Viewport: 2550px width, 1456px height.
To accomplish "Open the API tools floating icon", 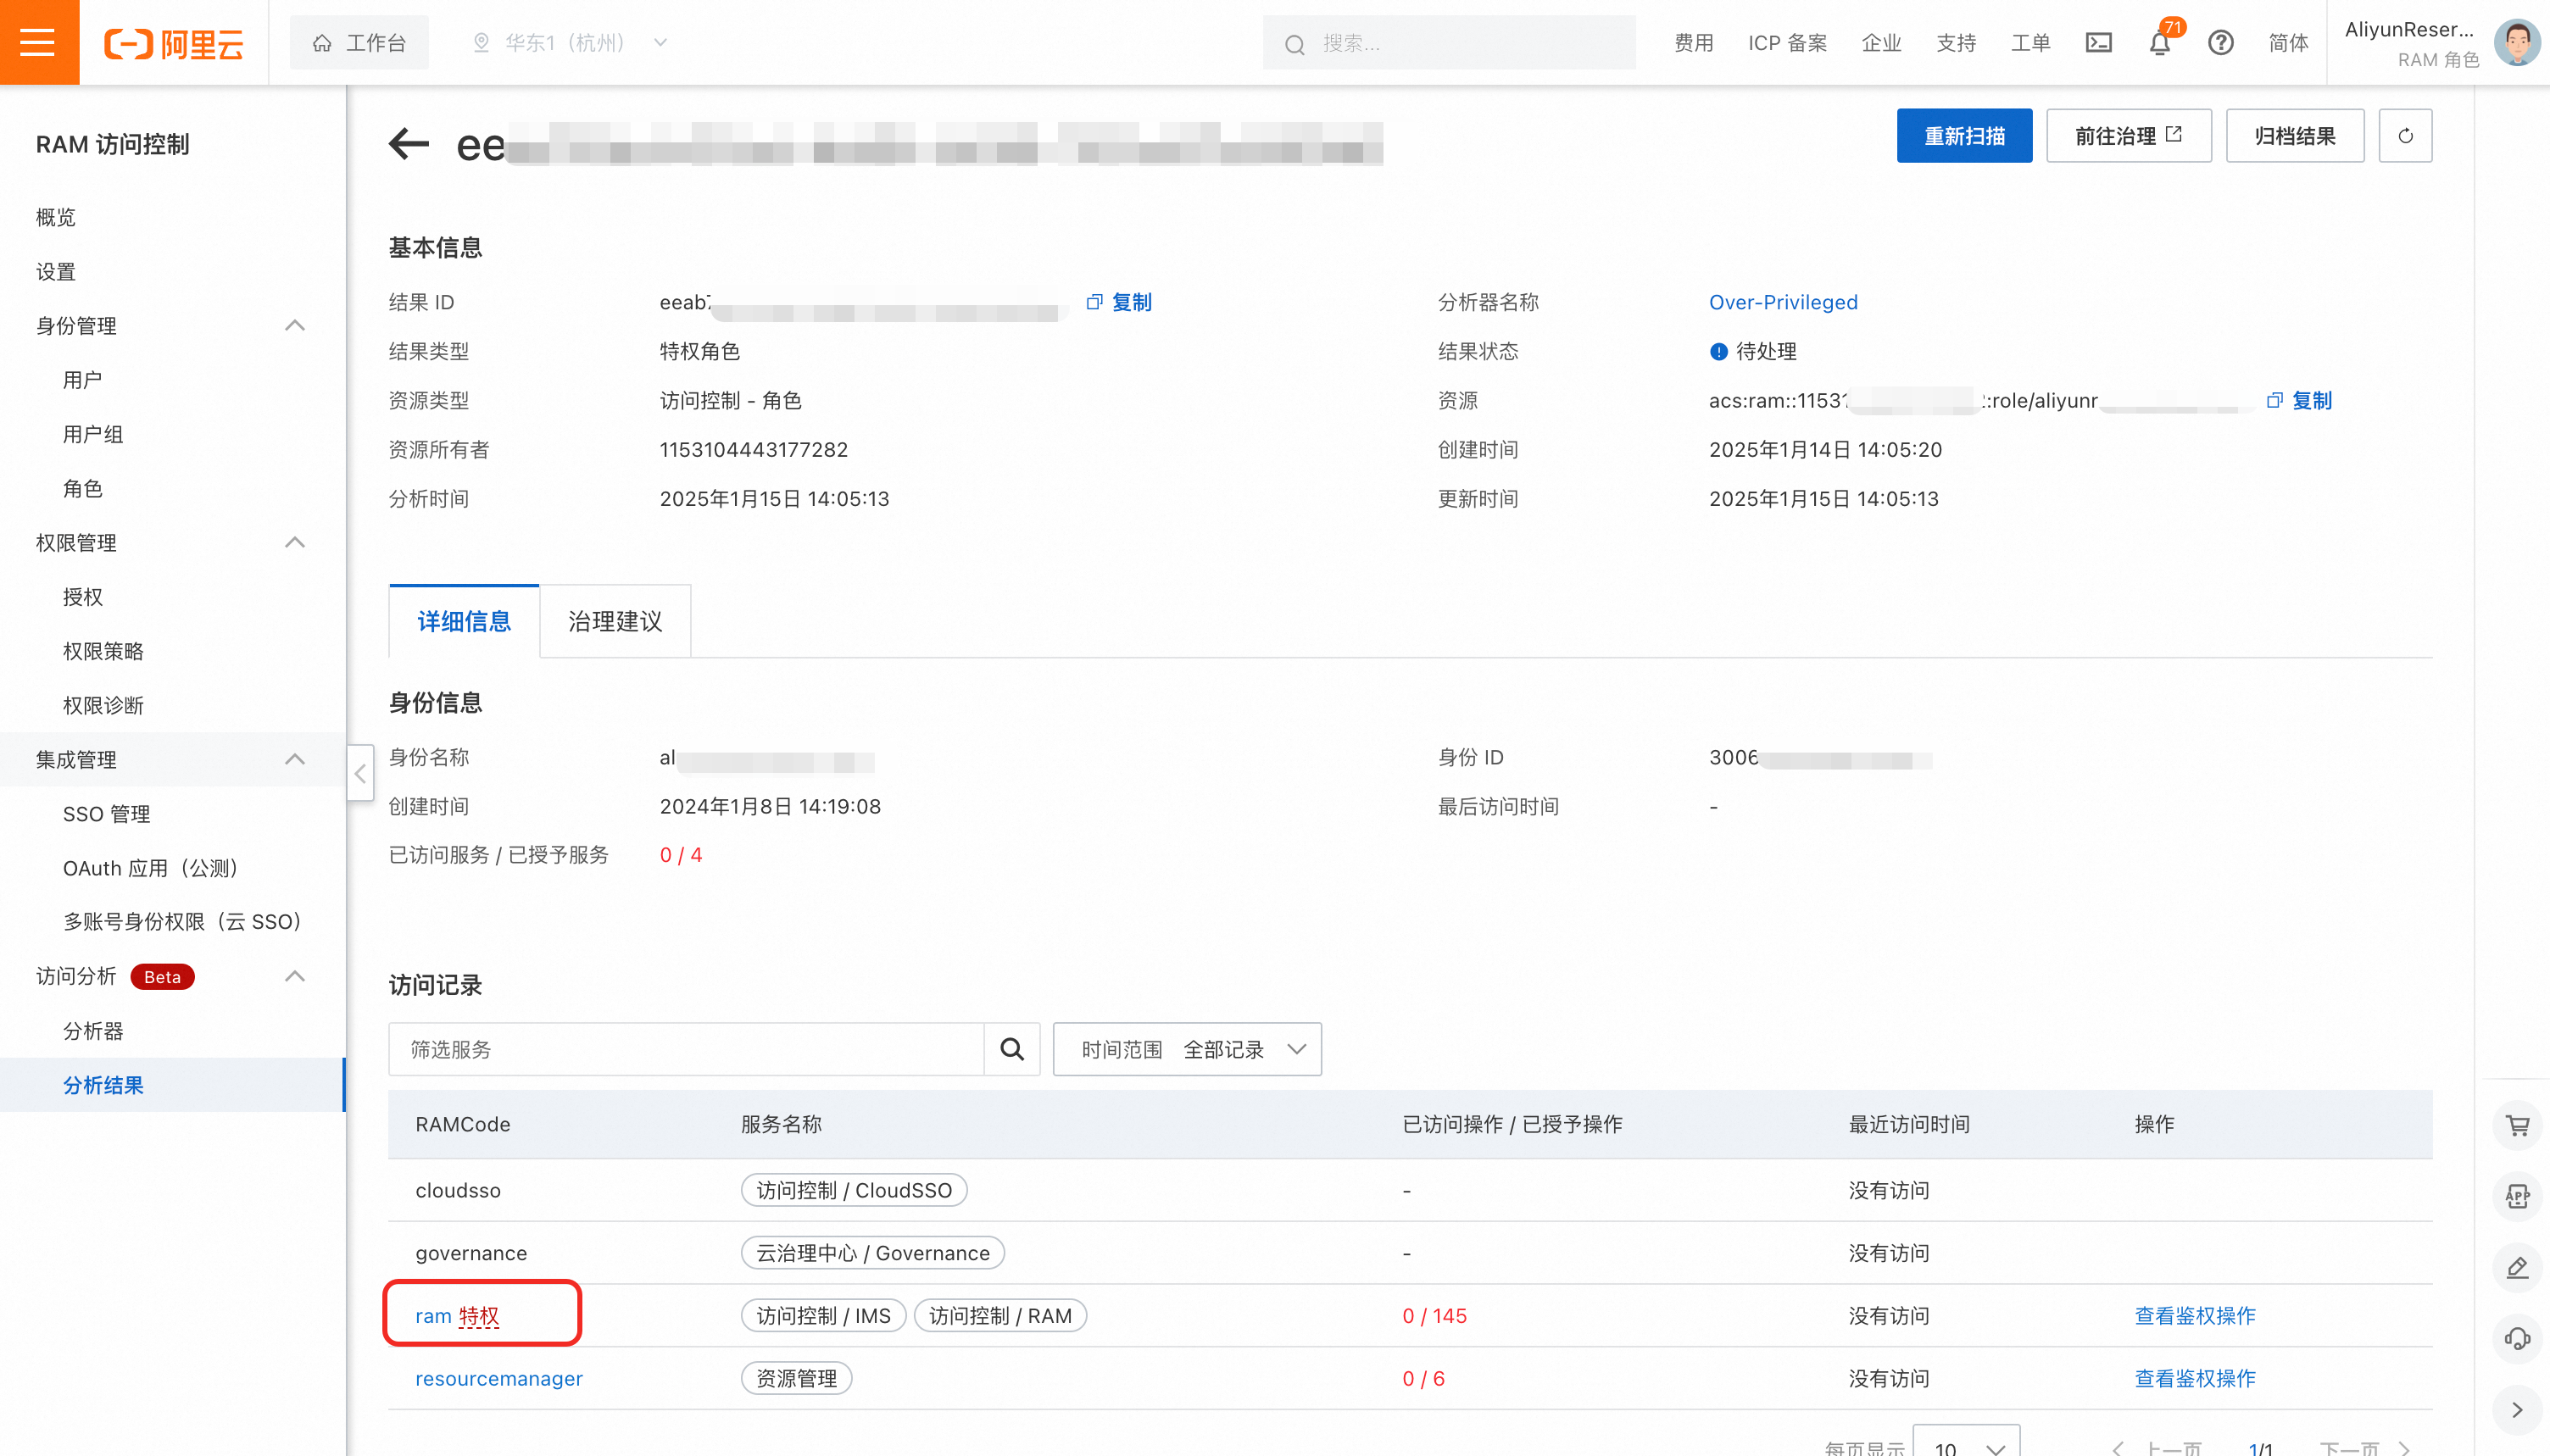I will click(2517, 1196).
